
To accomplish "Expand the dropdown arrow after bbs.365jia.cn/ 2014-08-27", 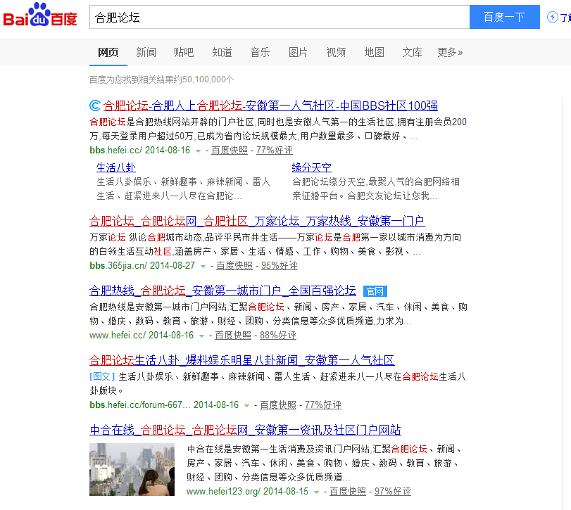I will click(x=203, y=267).
